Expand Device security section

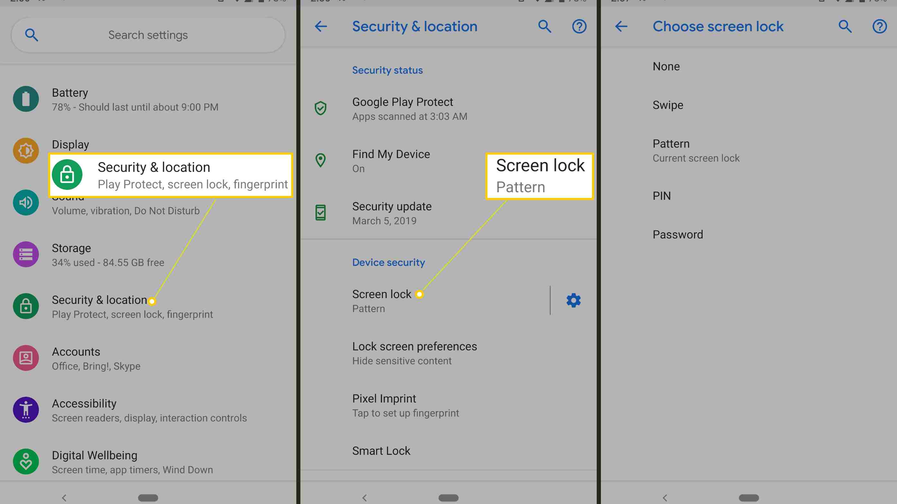(x=389, y=261)
